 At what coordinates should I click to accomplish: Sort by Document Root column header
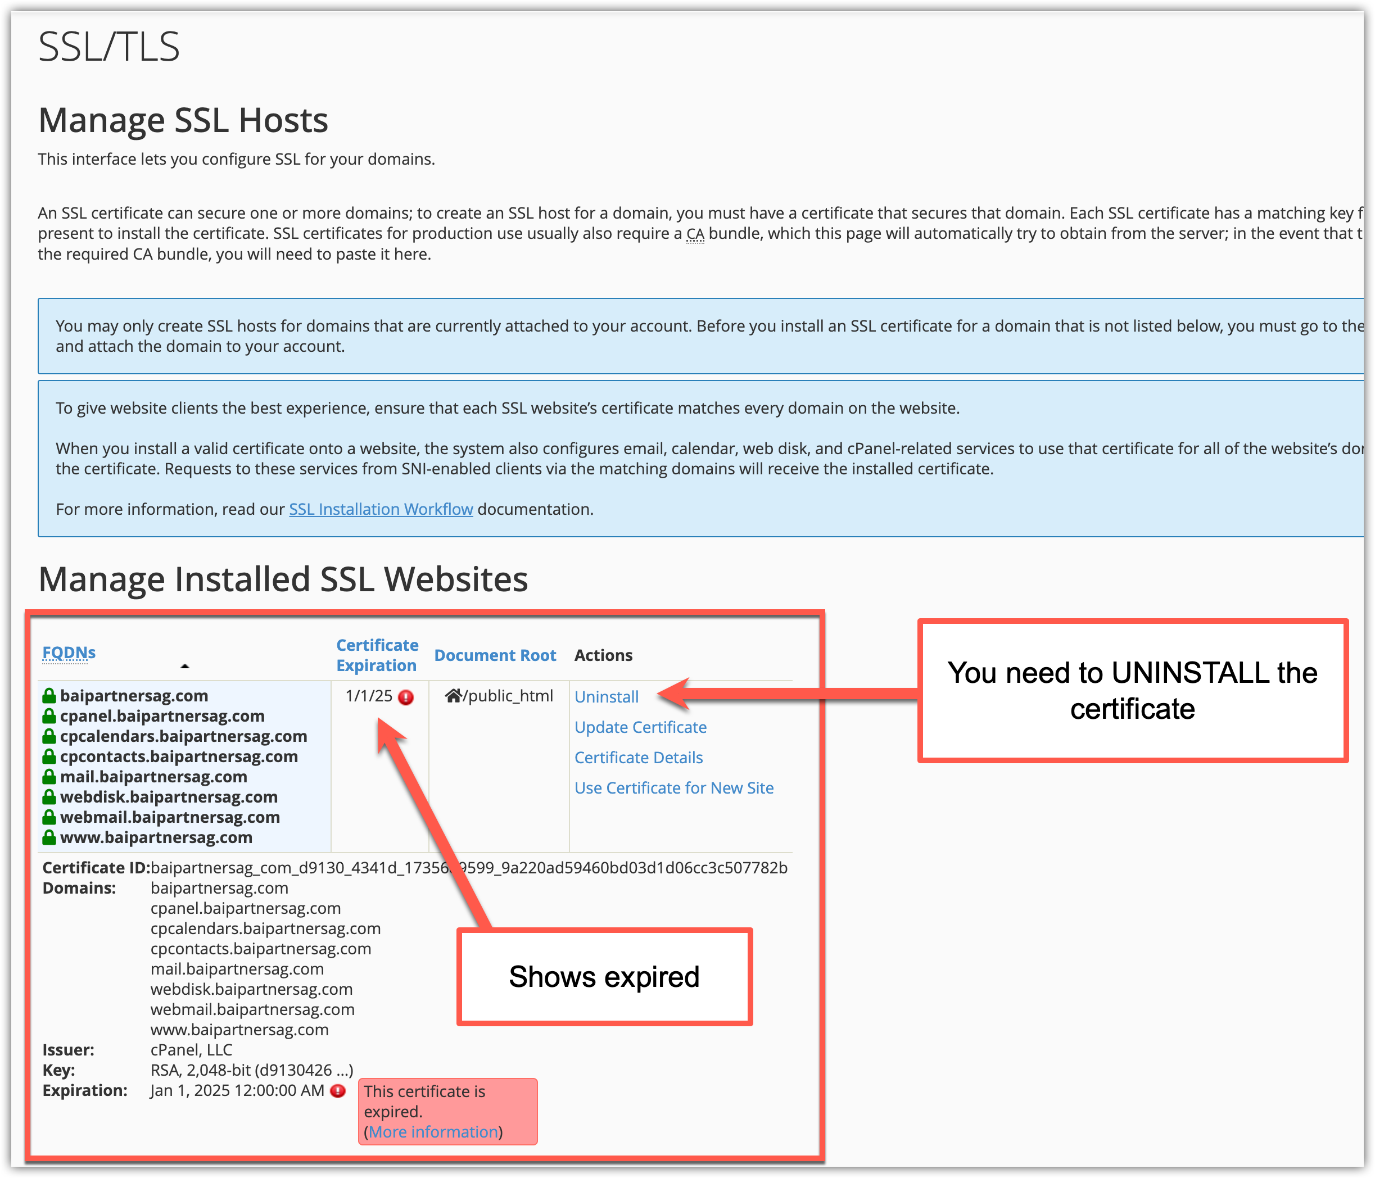click(494, 655)
